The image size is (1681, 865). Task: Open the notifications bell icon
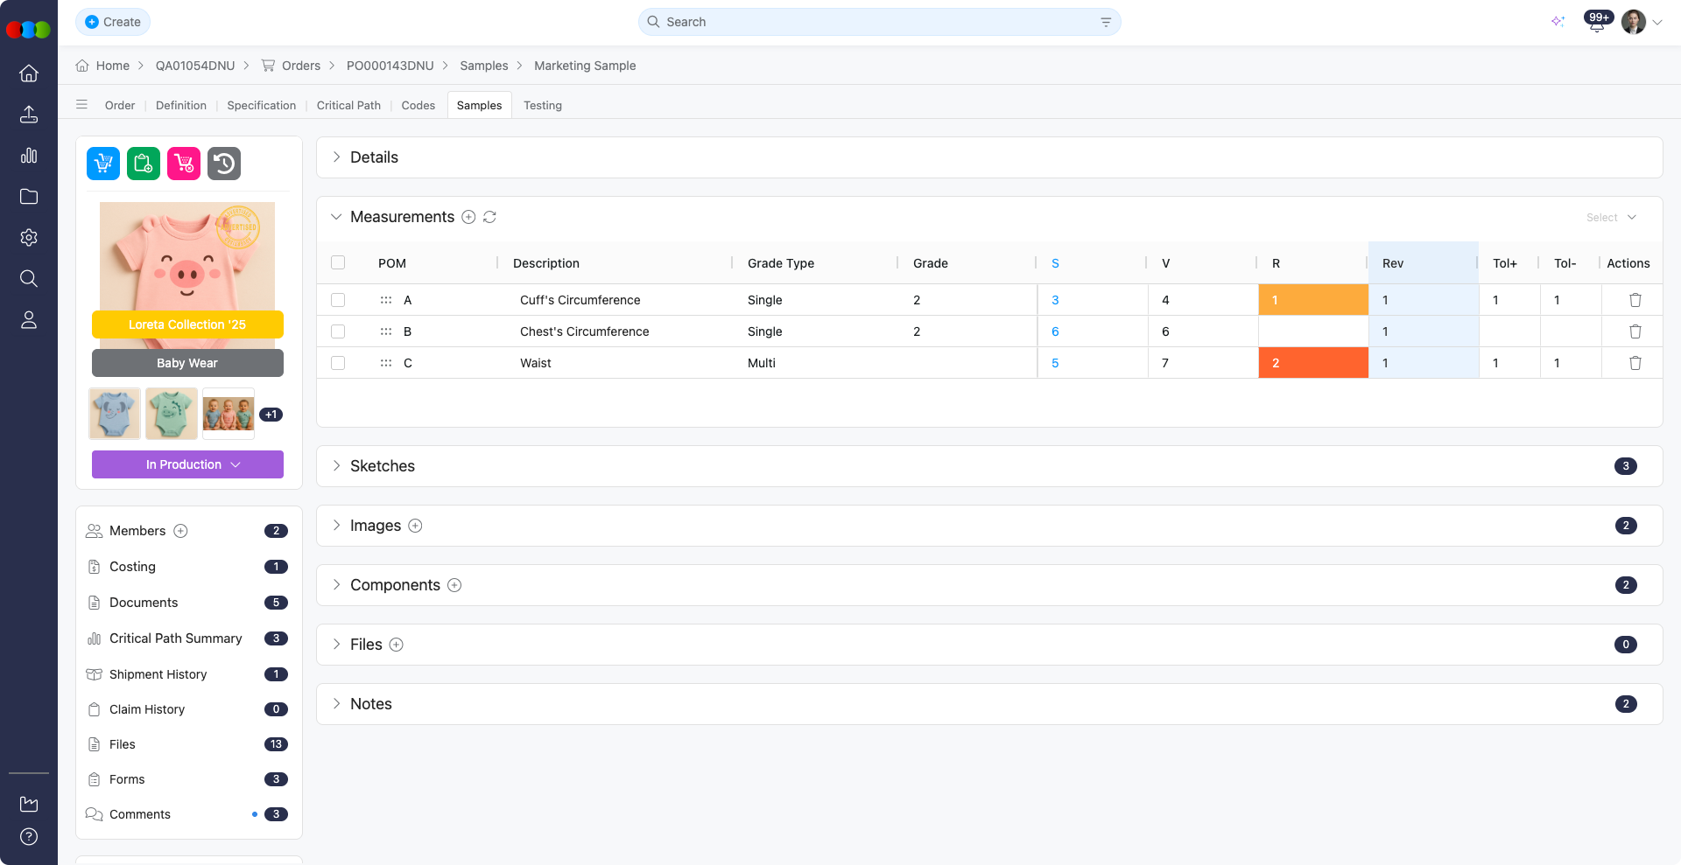coord(1596,24)
